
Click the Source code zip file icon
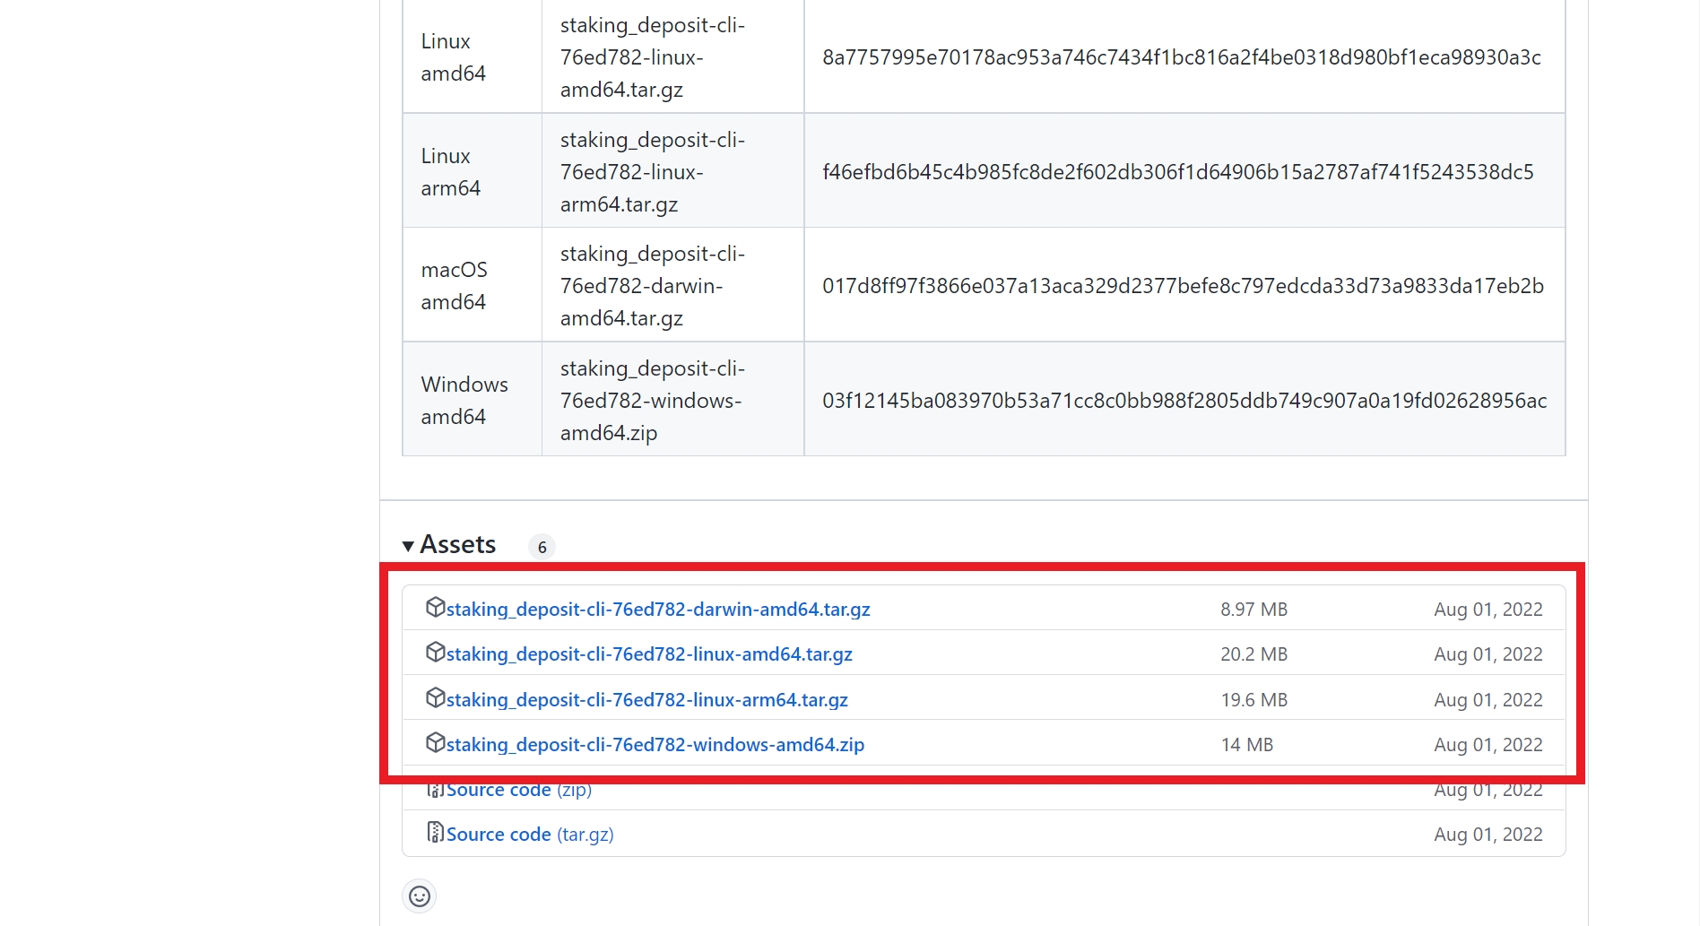click(435, 791)
